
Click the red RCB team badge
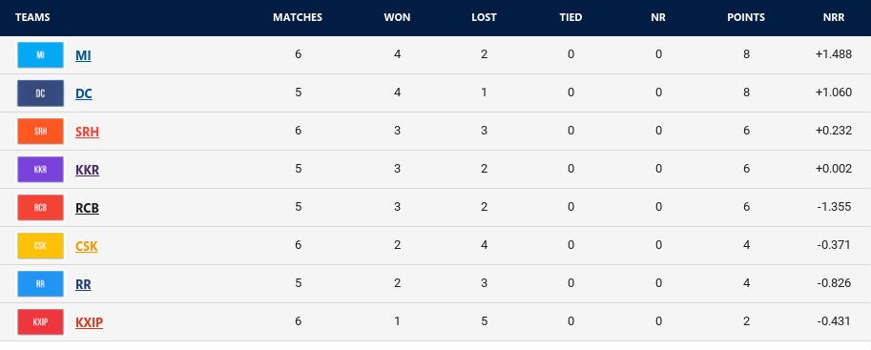point(41,208)
